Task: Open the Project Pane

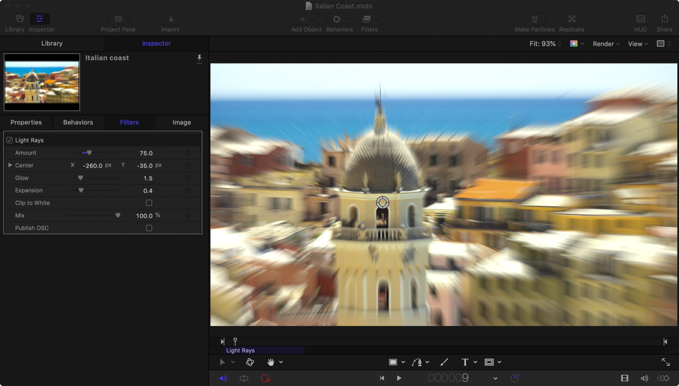Action: point(118,19)
